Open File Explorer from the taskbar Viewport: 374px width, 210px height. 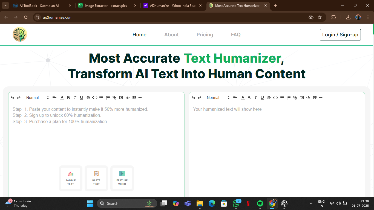[x=200, y=203]
